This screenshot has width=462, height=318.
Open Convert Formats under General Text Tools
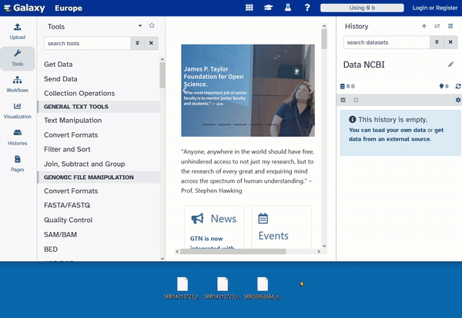[x=71, y=135]
